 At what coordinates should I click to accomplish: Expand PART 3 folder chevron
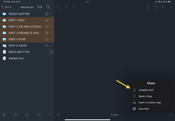point(51,33)
